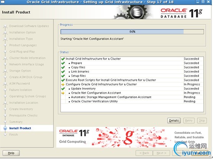Select the Create Inventory step
Screen dimensions: 213x159
click(x=21, y=109)
